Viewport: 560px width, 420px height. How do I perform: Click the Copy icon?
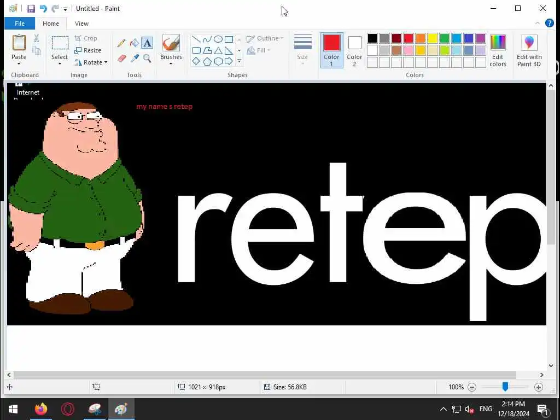[x=37, y=50]
